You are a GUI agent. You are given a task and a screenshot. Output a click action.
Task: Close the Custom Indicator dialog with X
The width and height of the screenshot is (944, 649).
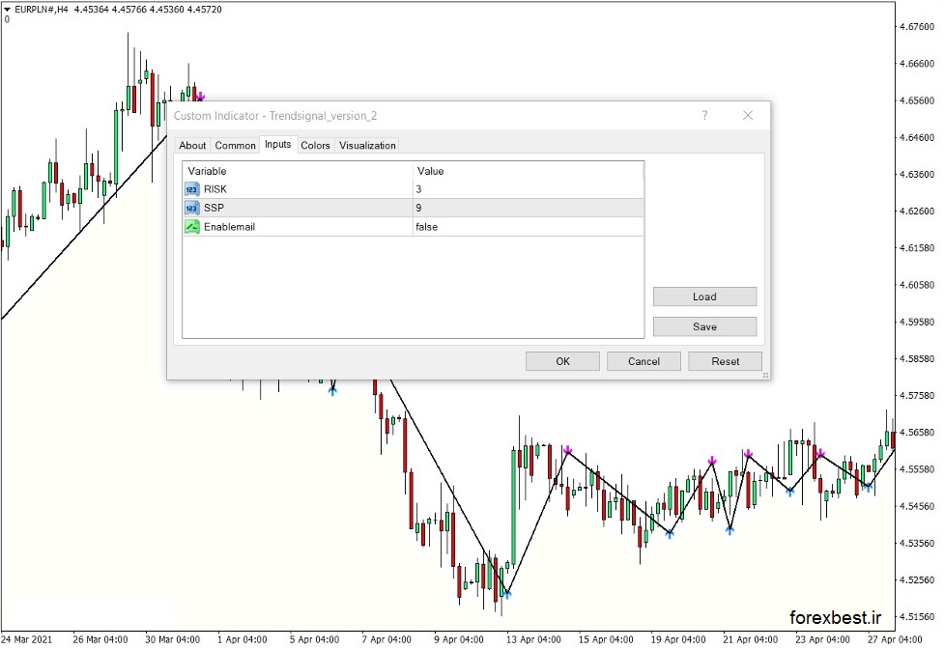tap(747, 116)
